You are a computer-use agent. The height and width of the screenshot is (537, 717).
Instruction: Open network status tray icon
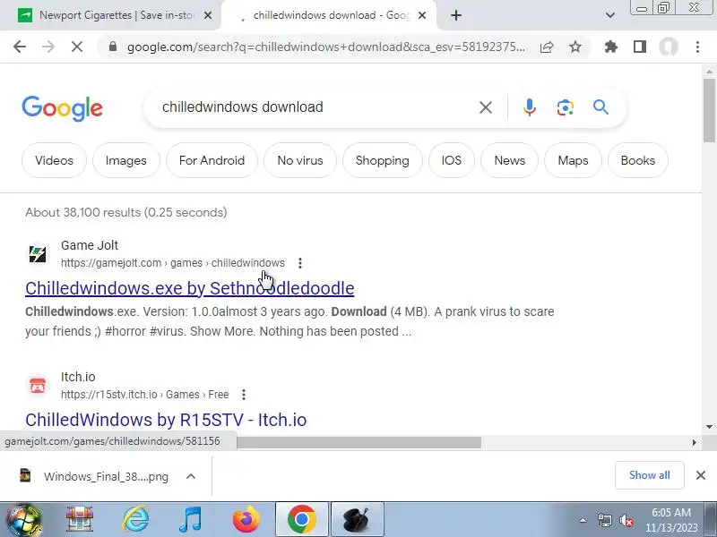604,520
